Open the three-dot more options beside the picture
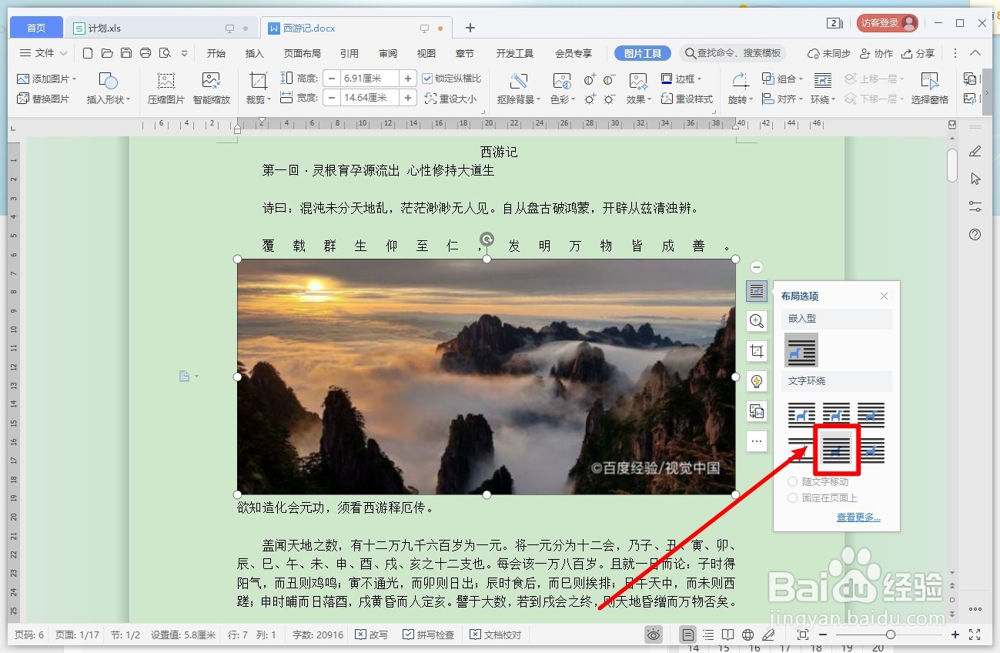 pyautogui.click(x=757, y=441)
